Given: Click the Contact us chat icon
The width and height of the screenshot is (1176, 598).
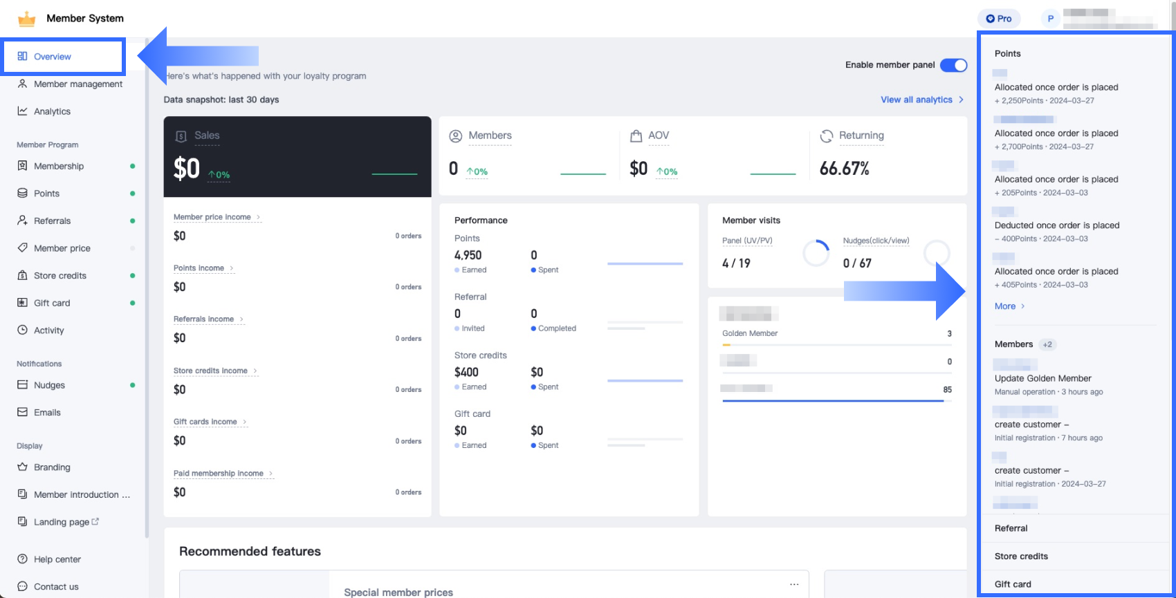Looking at the screenshot, I should pos(22,587).
